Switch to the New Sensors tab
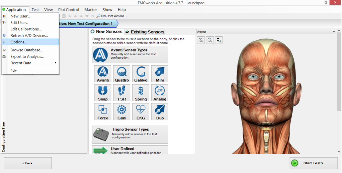The image size is (342, 173). (107, 32)
